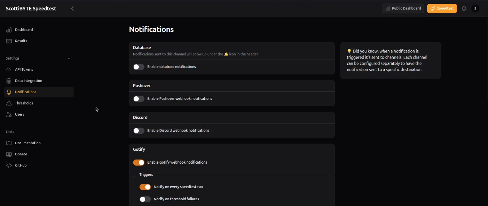Click the Database section heading
488x206 pixels.
[142, 48]
